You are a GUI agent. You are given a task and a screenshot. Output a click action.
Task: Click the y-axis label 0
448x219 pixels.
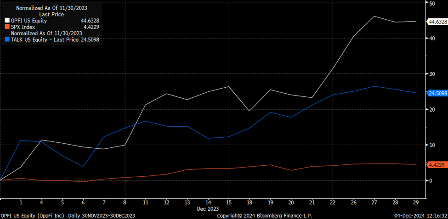click(x=431, y=180)
